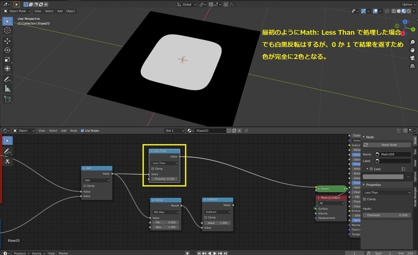Toggle Clamp checkbox in Subtract node
418x255 pixels.
click(x=205, y=217)
